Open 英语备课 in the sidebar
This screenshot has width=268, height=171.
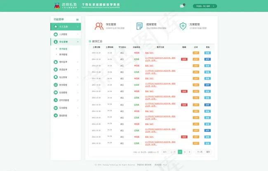[66, 69]
